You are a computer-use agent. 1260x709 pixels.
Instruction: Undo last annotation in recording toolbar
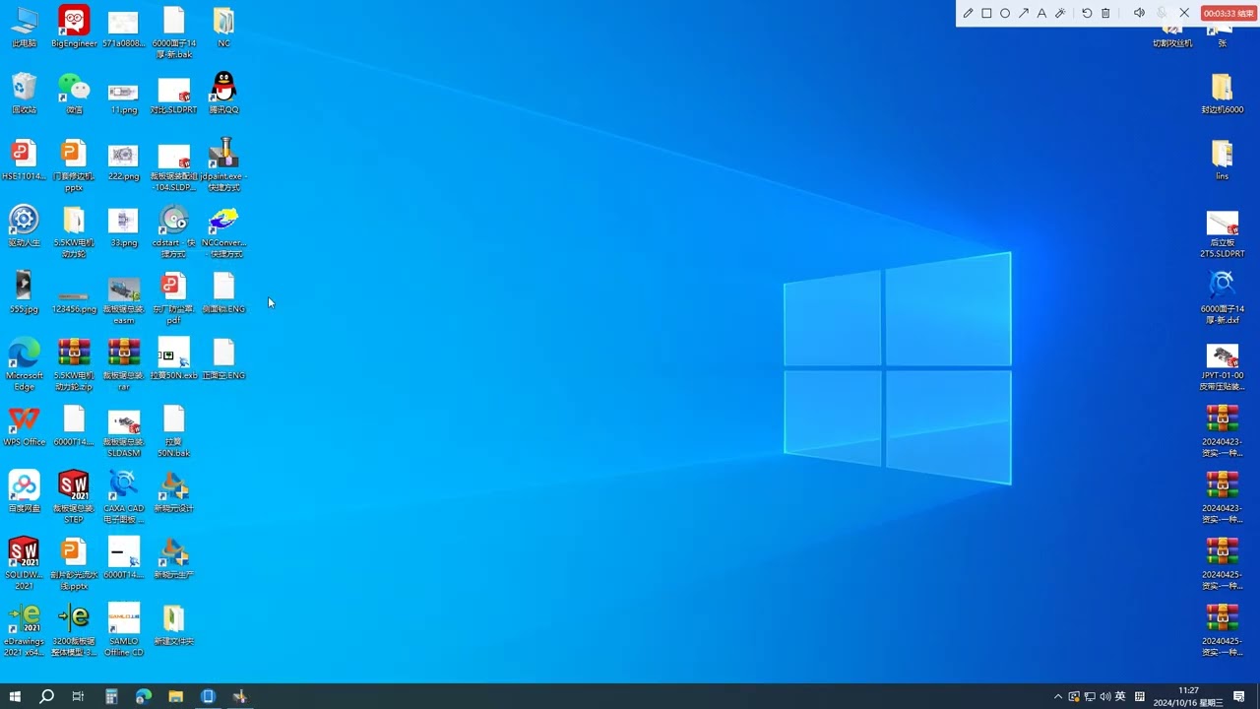[1087, 14]
